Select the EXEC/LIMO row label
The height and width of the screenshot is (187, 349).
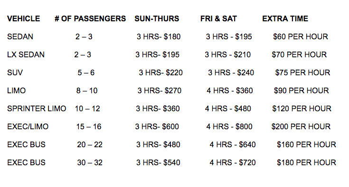28,126
